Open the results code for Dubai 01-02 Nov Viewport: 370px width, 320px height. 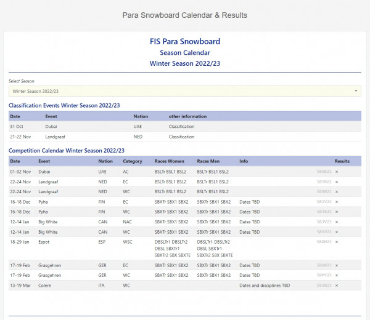pyautogui.click(x=324, y=172)
